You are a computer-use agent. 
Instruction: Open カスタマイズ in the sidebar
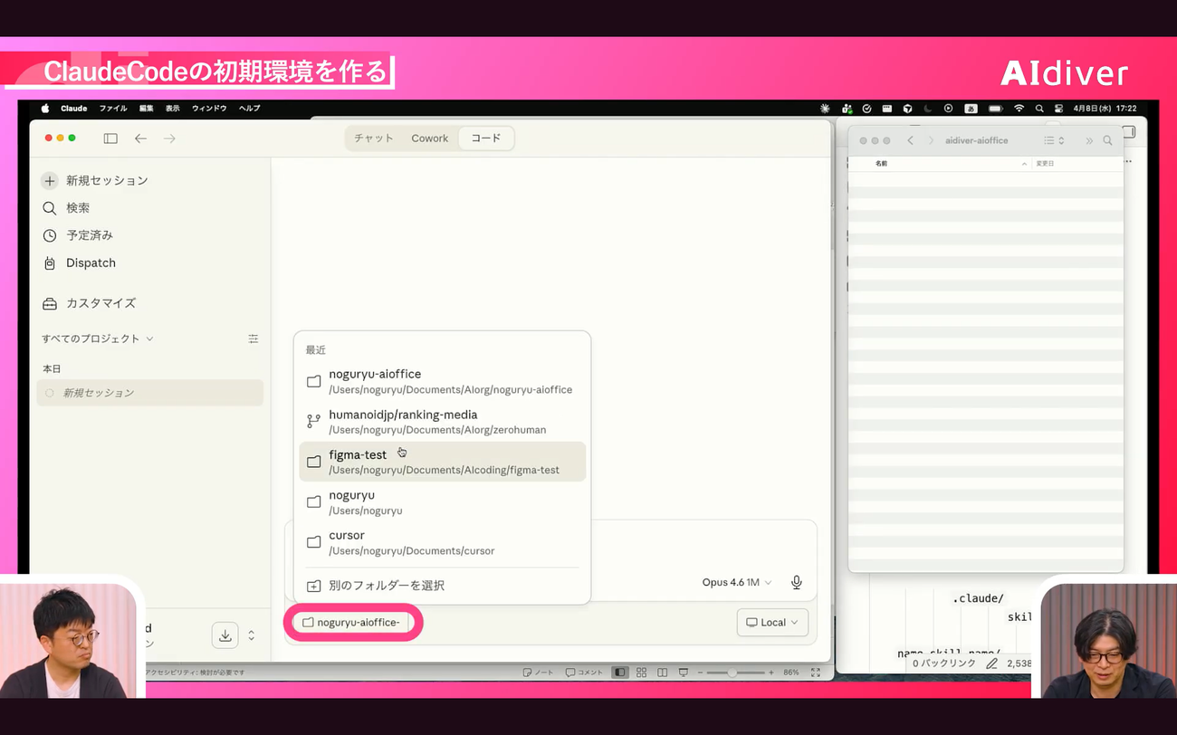click(100, 303)
